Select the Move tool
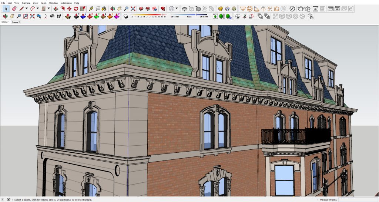The image size is (379, 202). pos(69,8)
